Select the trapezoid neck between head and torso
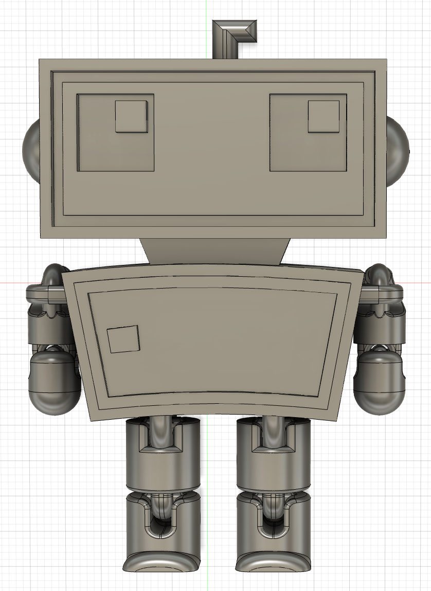This screenshot has height=591, width=431. click(215, 251)
